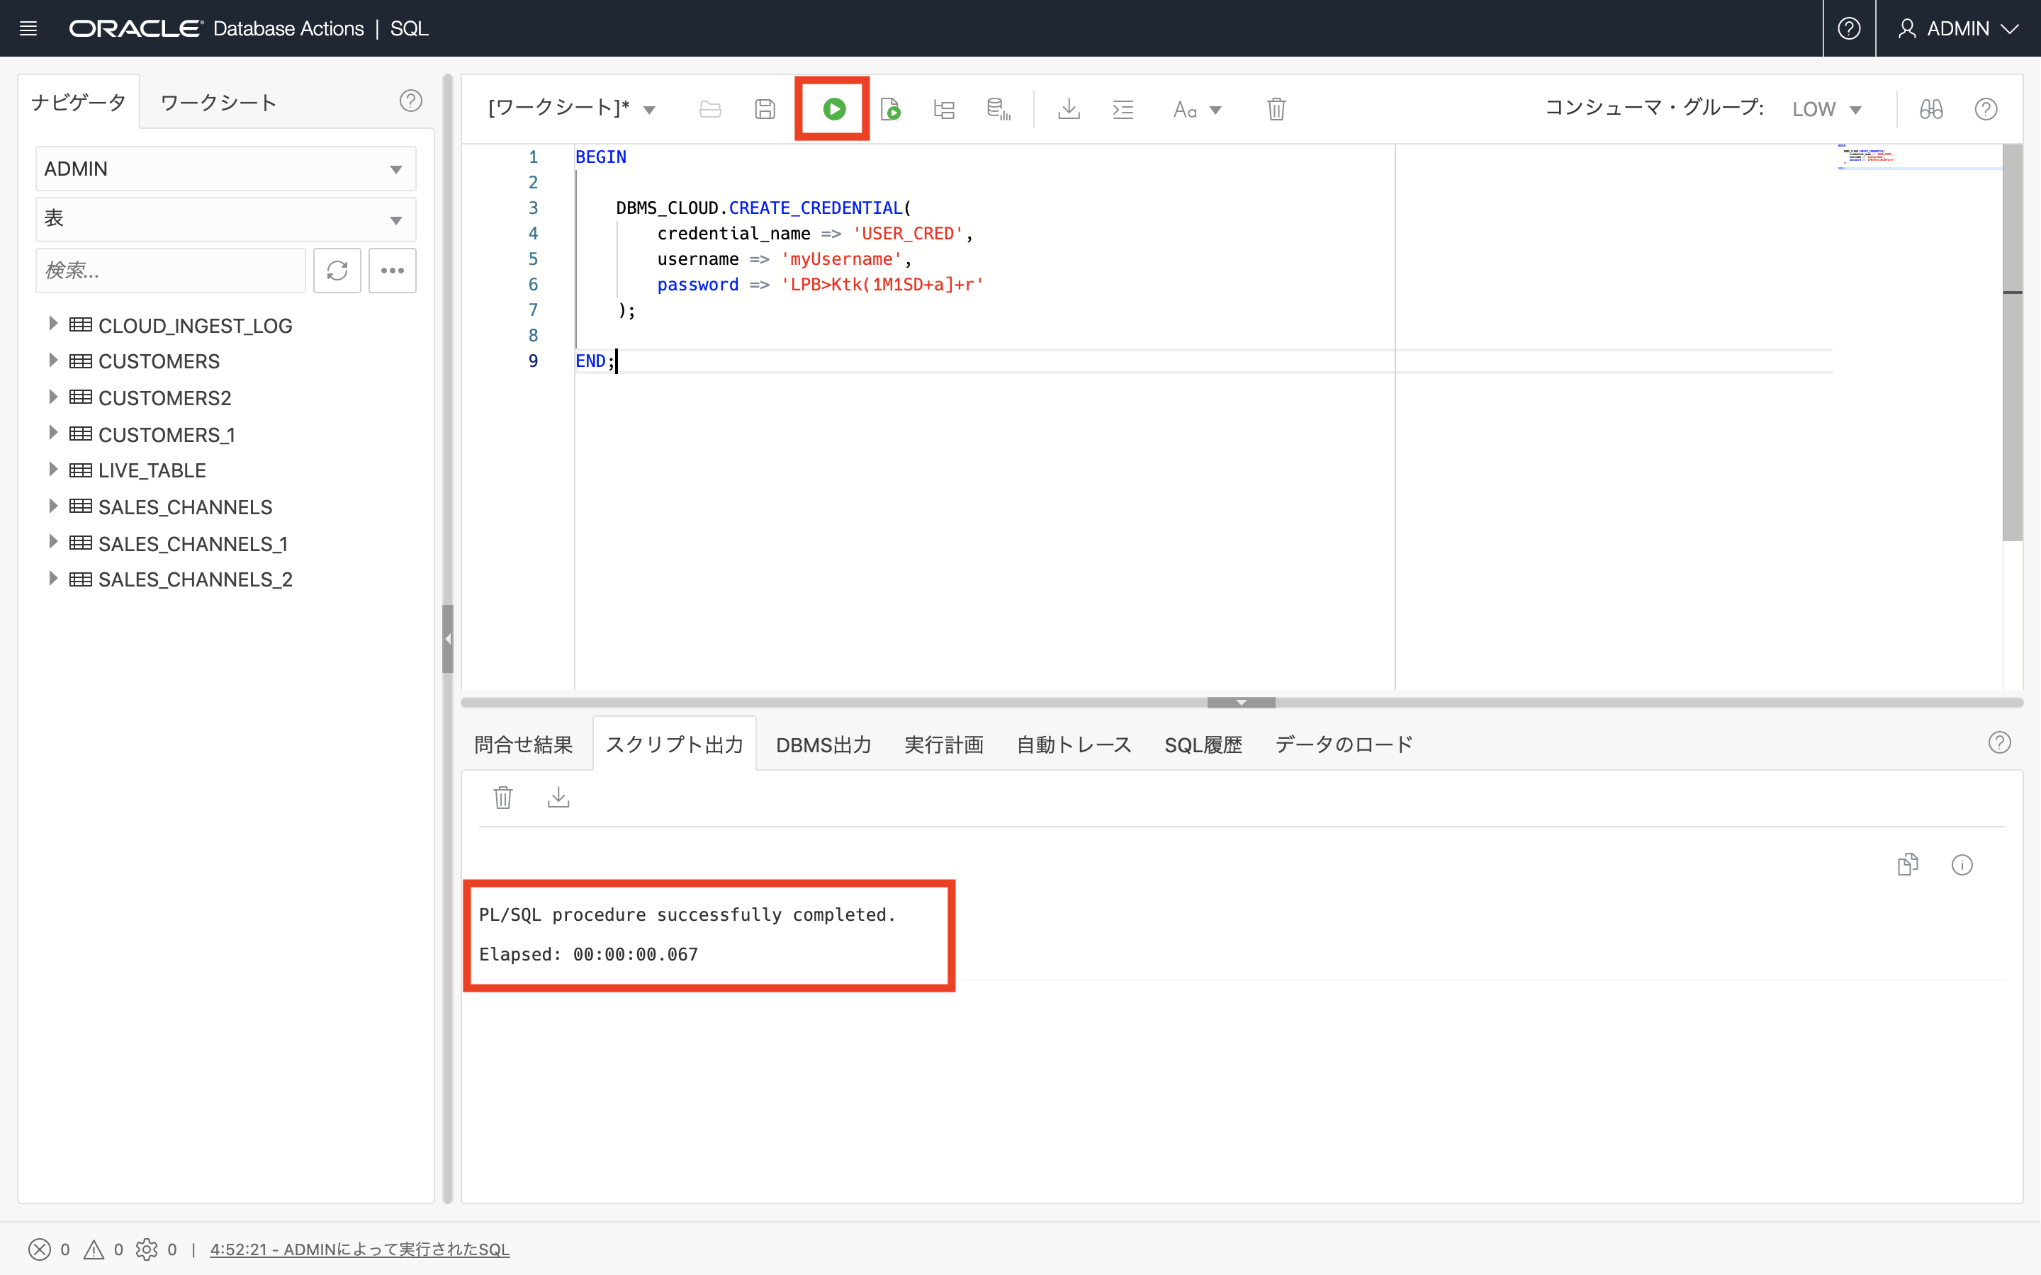Expand the CUSTOMERS table in navigator
Screen dimensions: 2041x1275
point(53,361)
